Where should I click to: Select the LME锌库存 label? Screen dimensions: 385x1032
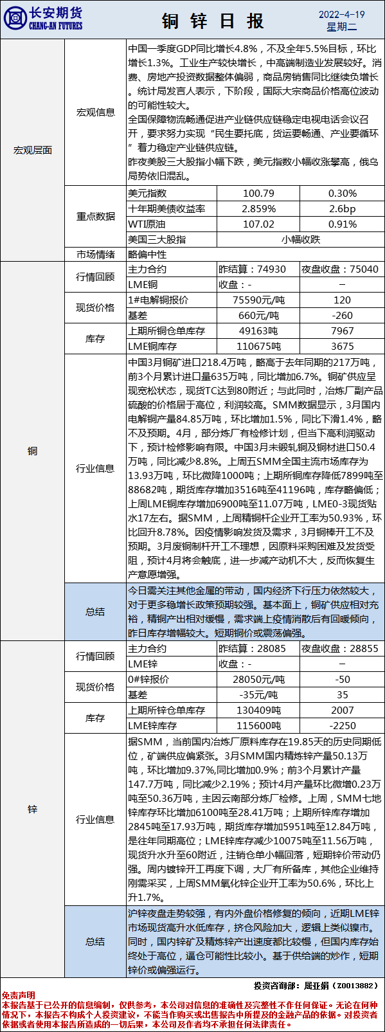[x=152, y=725]
